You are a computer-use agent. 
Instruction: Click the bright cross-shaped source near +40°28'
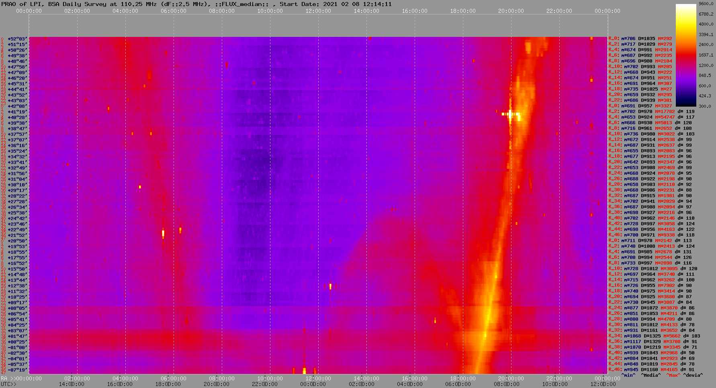tap(510, 115)
